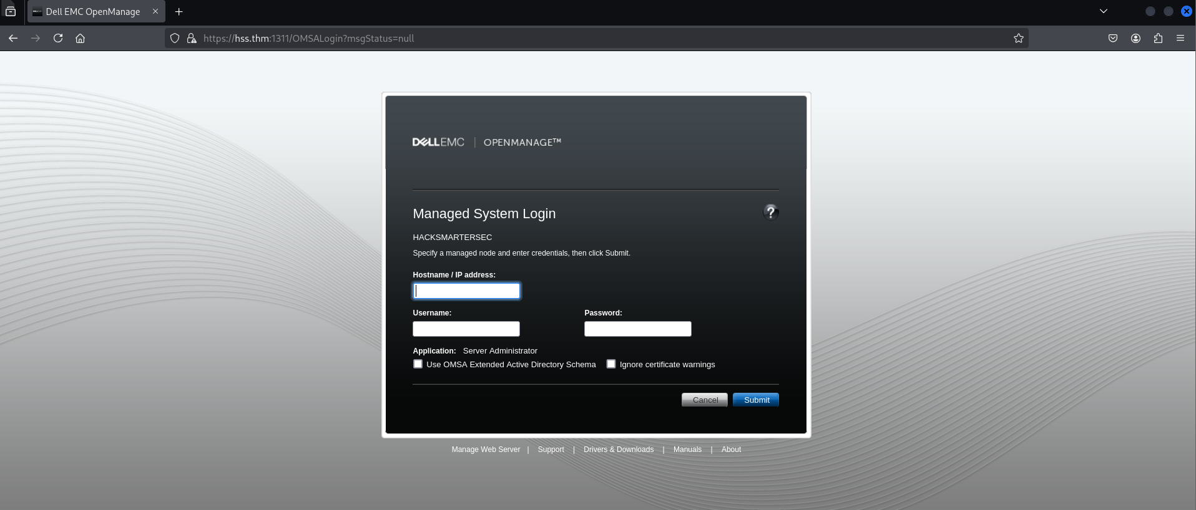This screenshot has height=510, width=1196.
Task: Open the Firefox account icon
Action: click(1135, 38)
